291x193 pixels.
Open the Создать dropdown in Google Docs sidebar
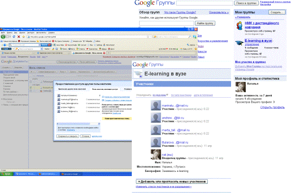coord(6,68)
